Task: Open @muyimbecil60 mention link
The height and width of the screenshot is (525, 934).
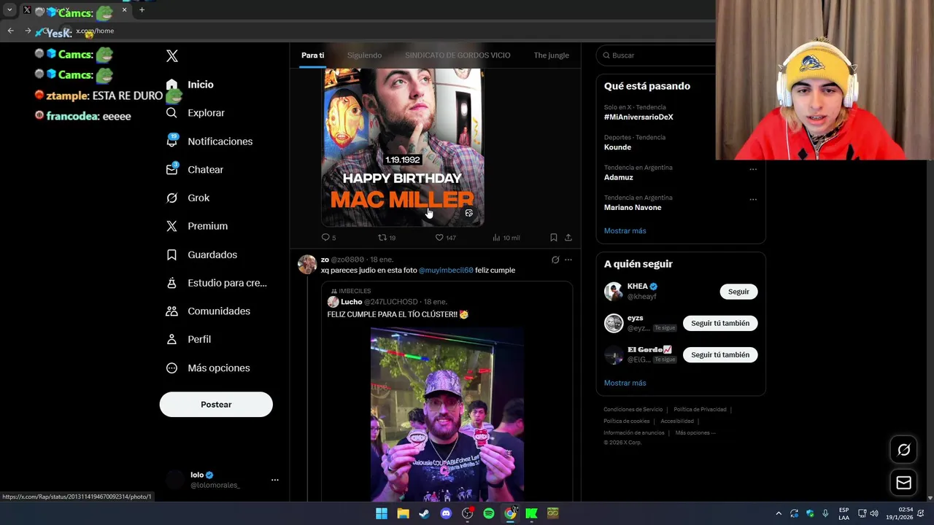Action: (446, 271)
